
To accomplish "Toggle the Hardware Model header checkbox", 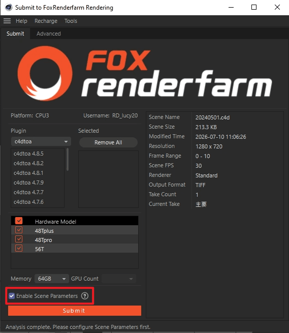I will (x=19, y=221).
